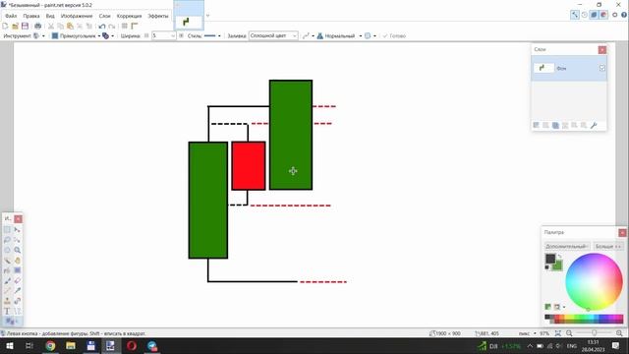Click the duplicate layer icon
This screenshot has height=354, width=629.
555,125
